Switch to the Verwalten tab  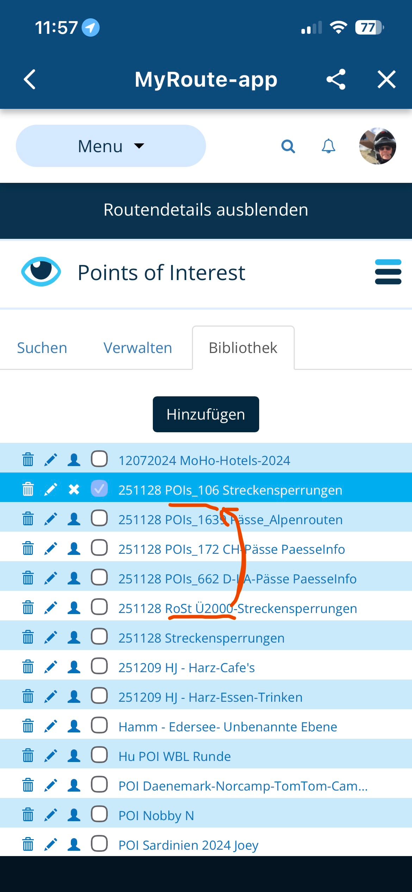(138, 348)
